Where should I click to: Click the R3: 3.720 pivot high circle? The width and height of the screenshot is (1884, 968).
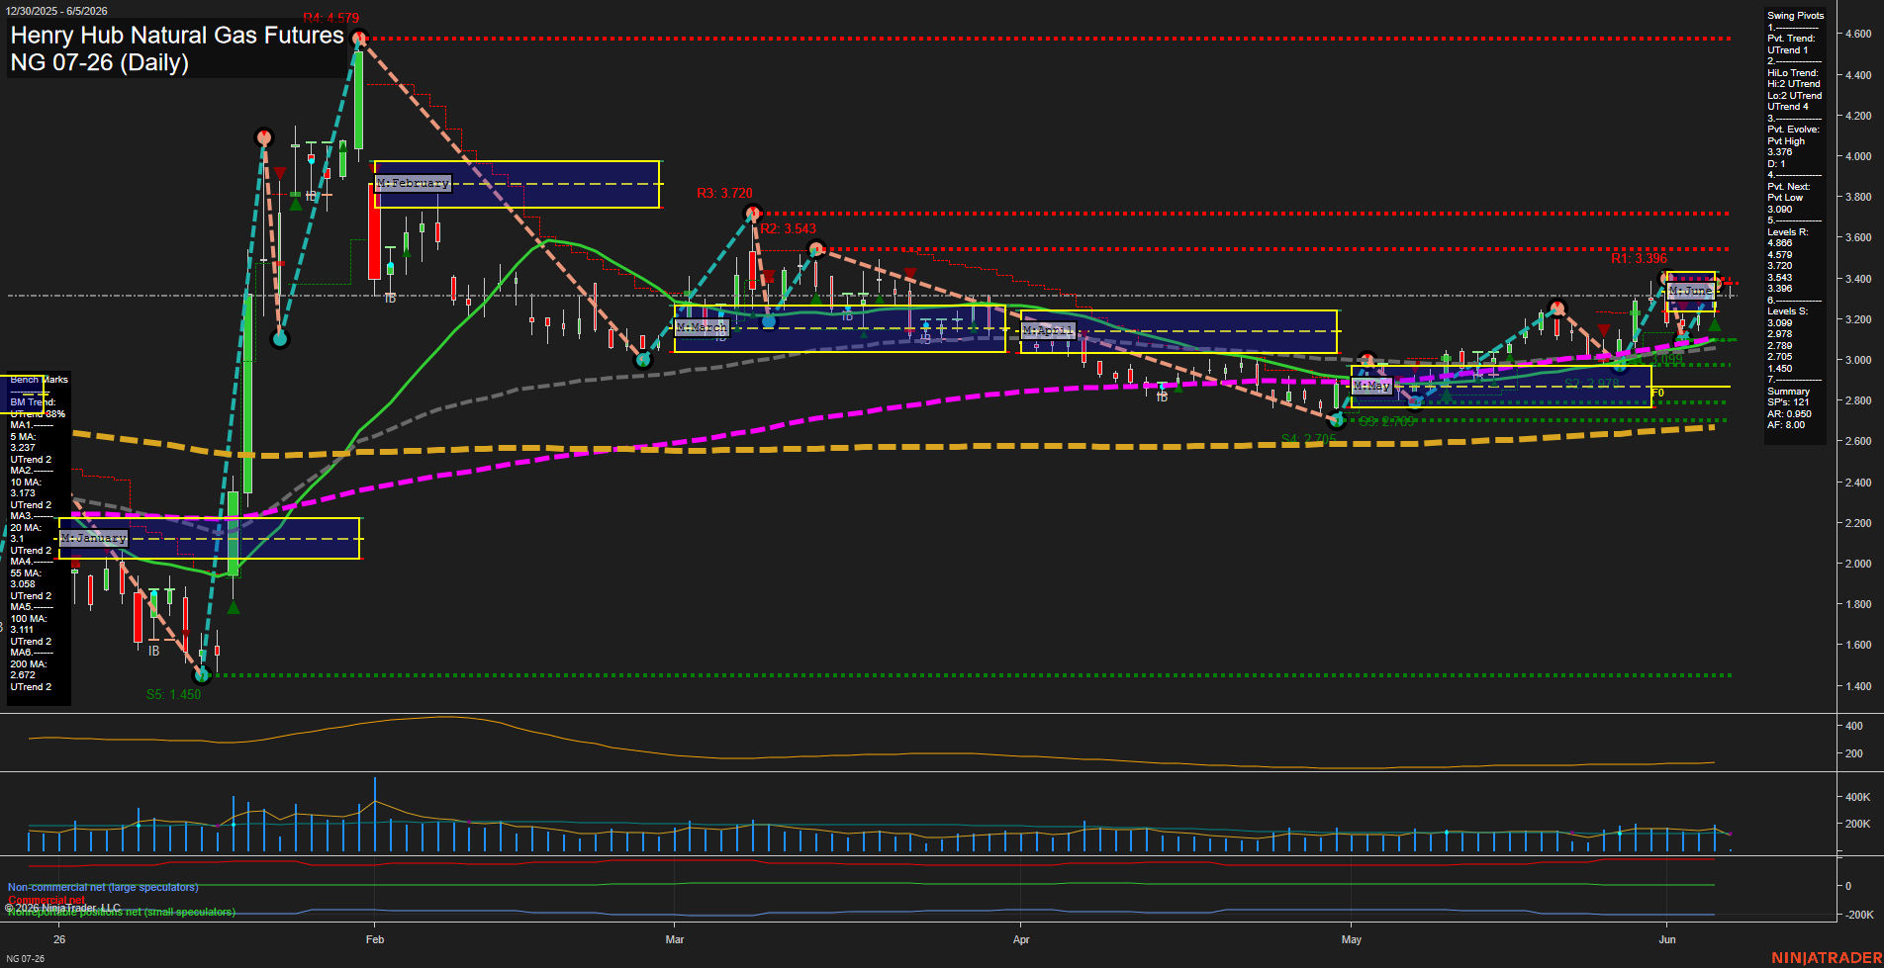point(753,213)
